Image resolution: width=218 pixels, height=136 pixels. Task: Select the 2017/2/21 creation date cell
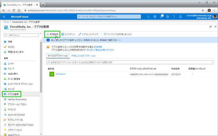coord(176,74)
